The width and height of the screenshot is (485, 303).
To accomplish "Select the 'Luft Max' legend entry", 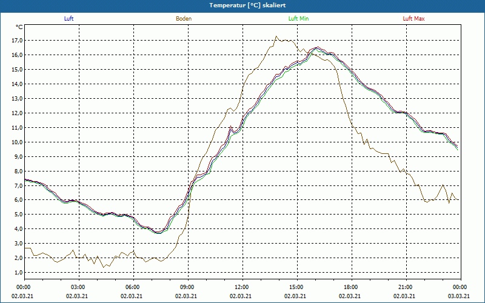I will point(413,19).
